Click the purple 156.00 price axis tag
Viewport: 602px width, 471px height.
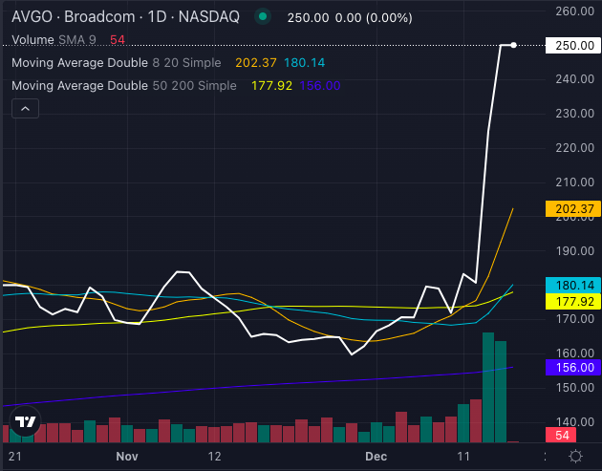pos(570,367)
